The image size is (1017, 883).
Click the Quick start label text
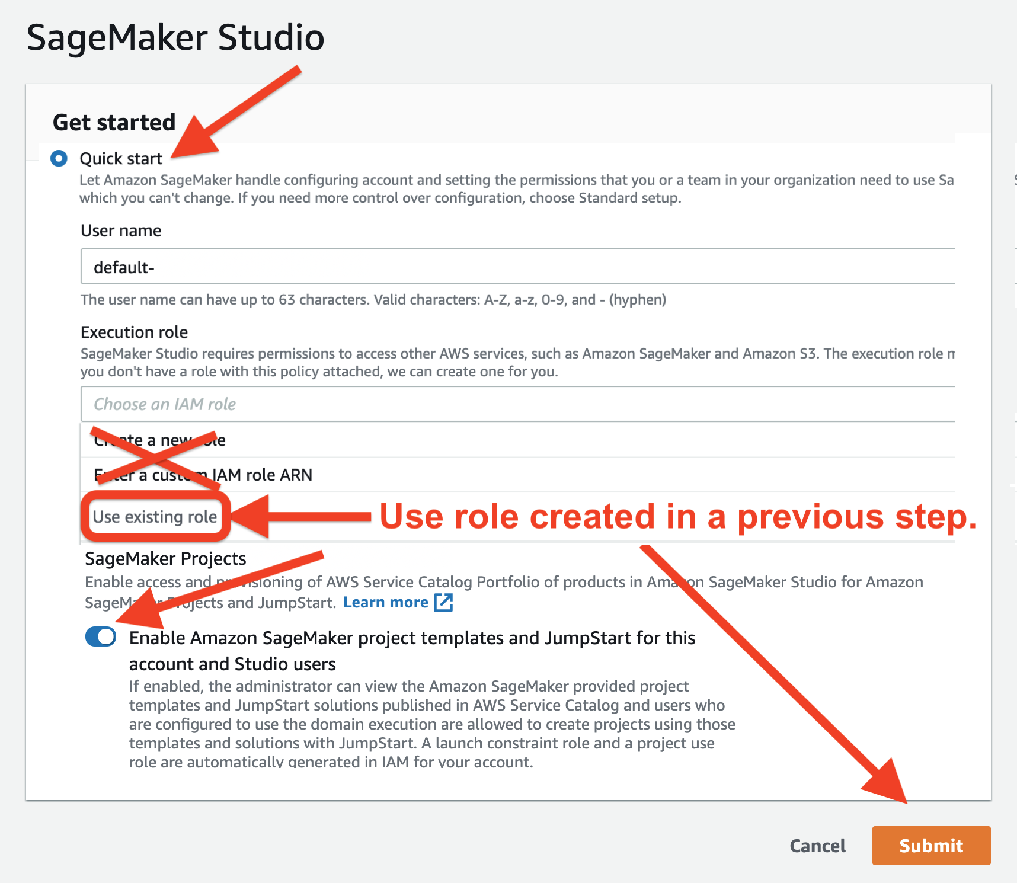[x=121, y=159]
